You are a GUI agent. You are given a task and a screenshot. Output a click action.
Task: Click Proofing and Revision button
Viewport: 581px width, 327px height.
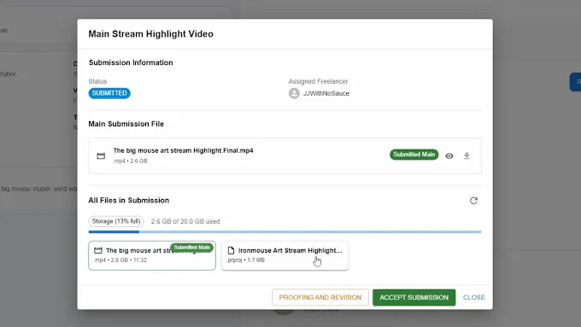point(320,297)
